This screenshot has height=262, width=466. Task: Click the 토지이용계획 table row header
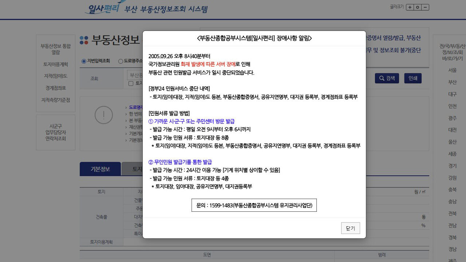click(x=102, y=242)
